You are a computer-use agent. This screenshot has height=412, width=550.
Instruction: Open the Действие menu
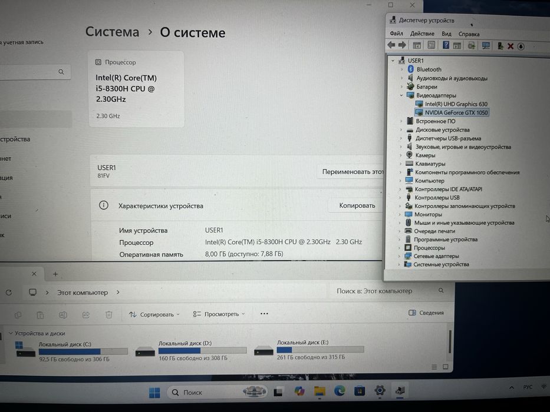(422, 34)
